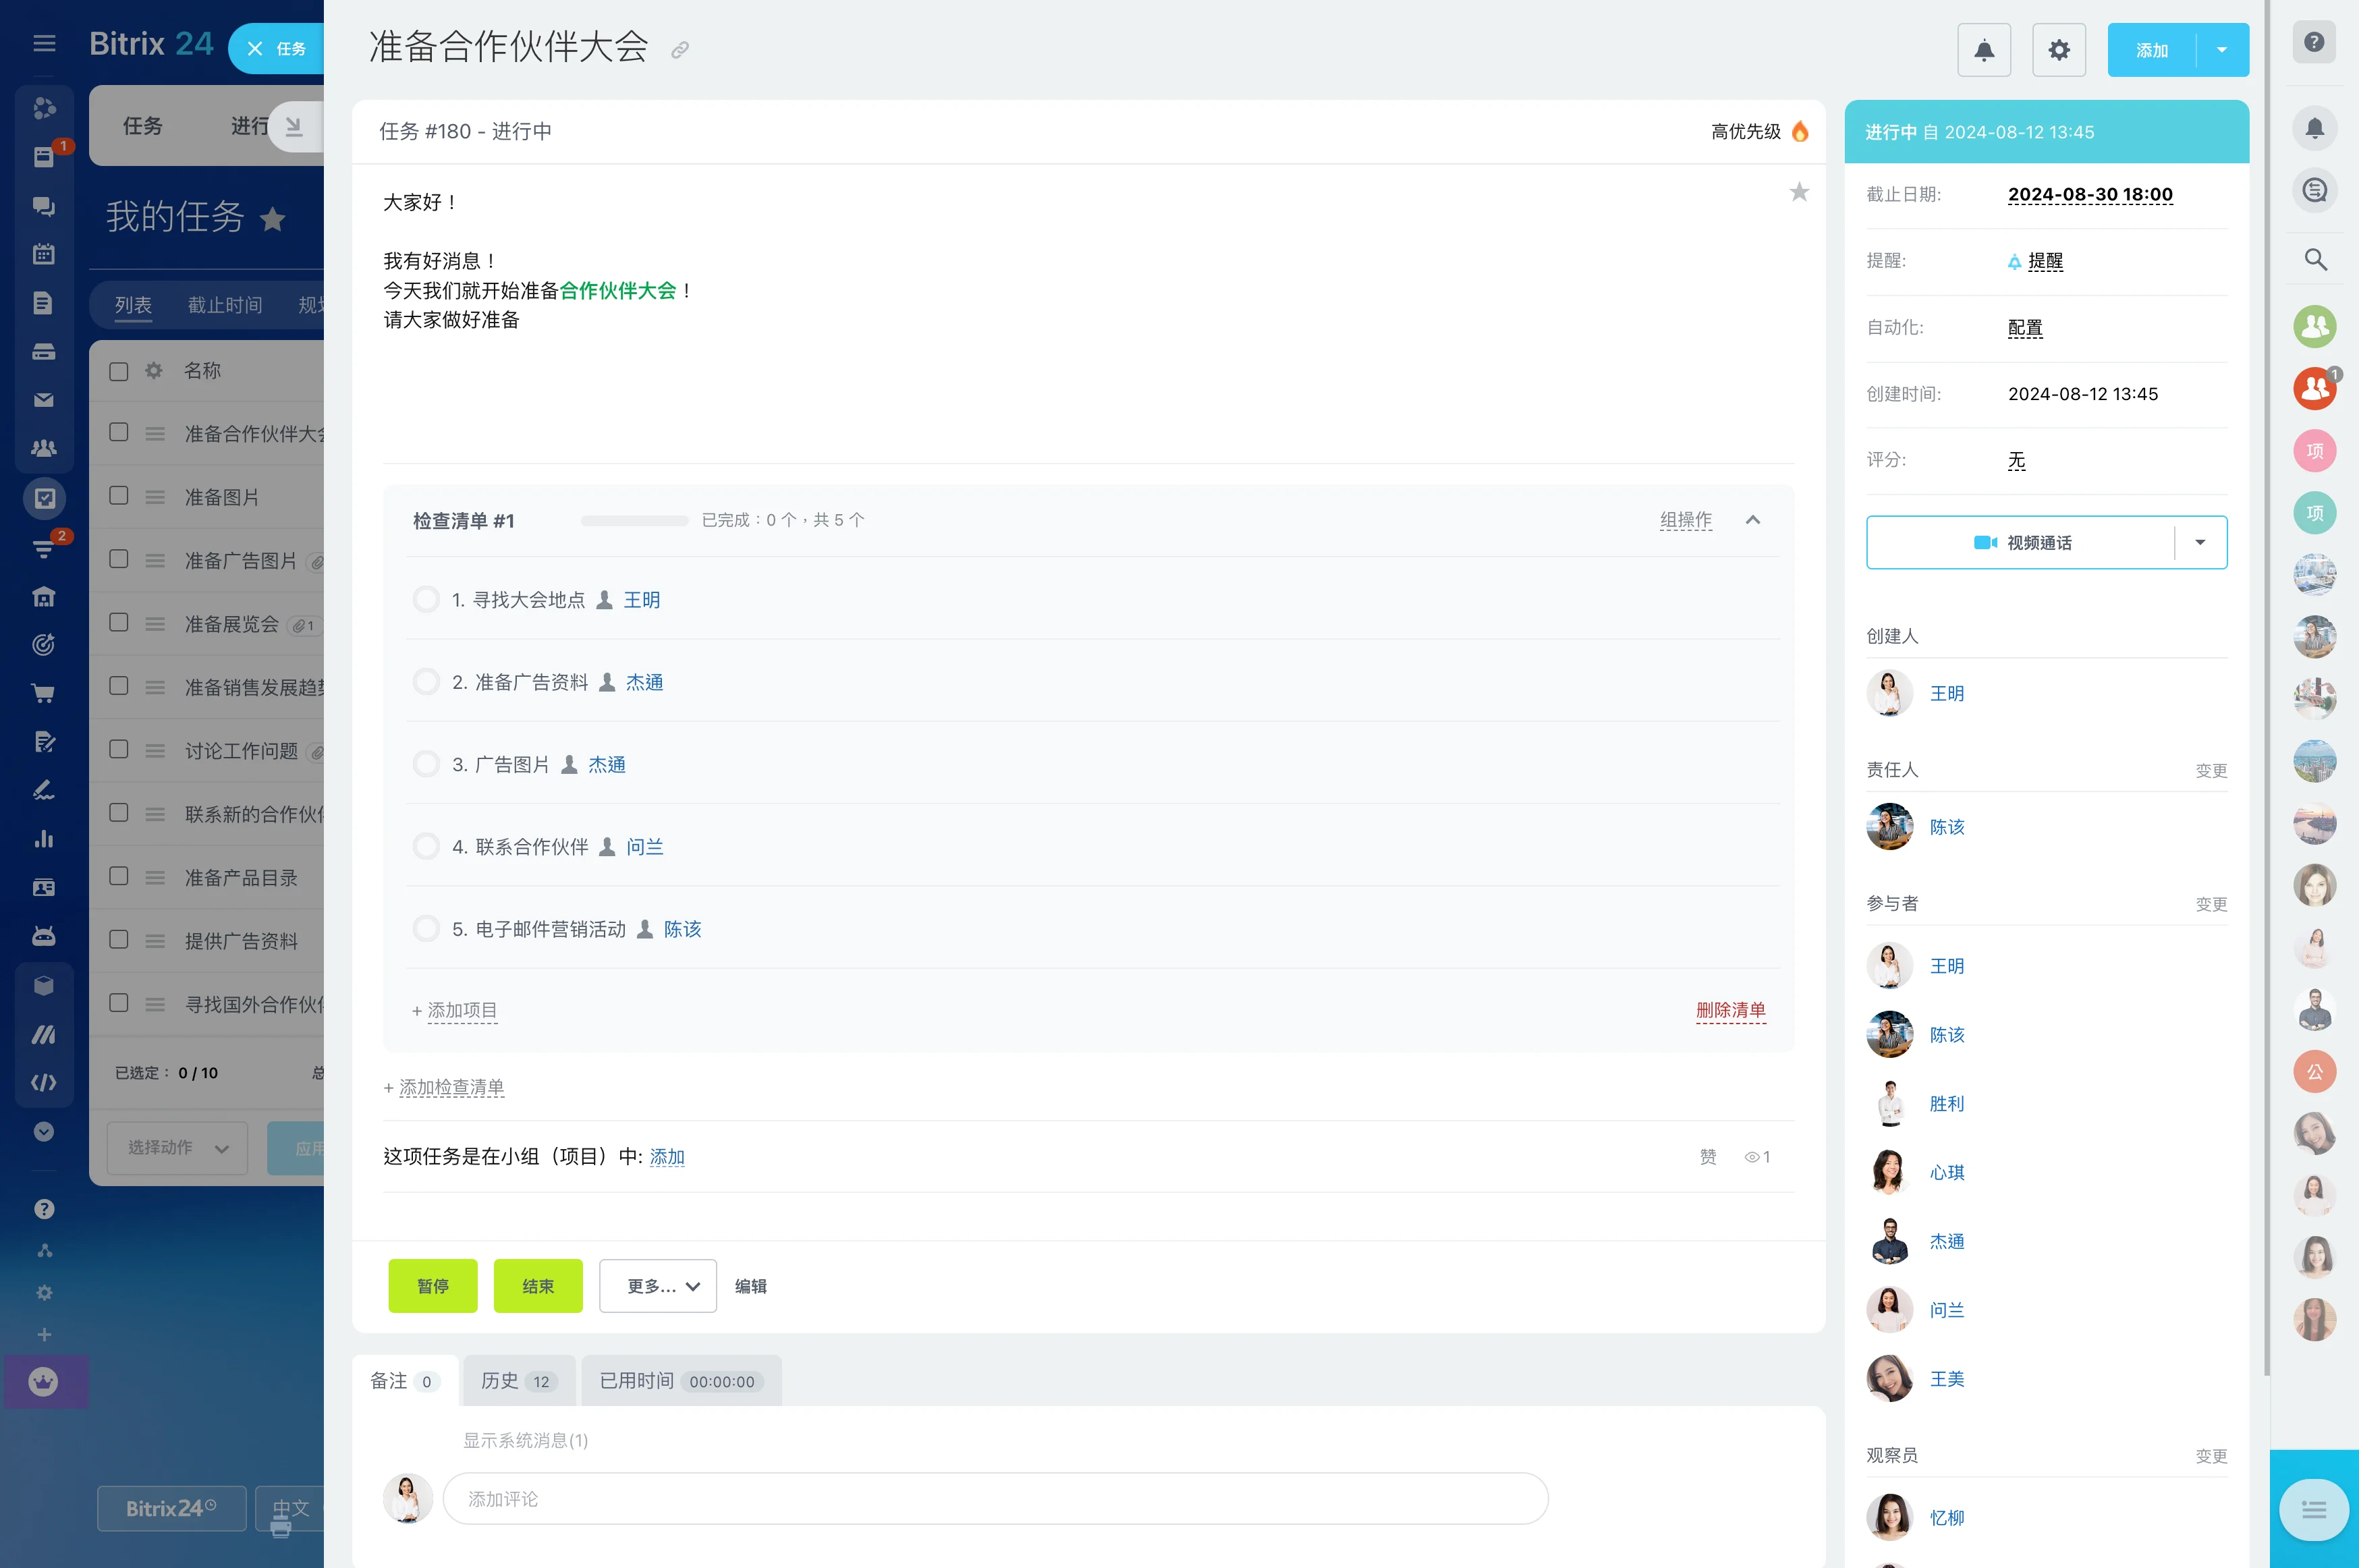Select 列表 view tab

133,305
